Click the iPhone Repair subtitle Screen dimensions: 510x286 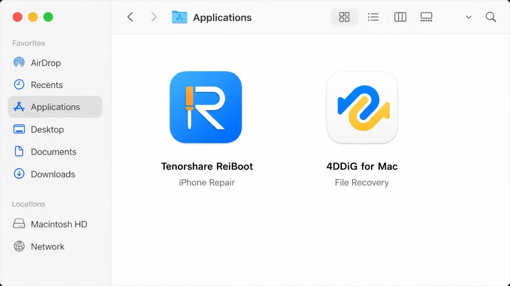coord(207,183)
